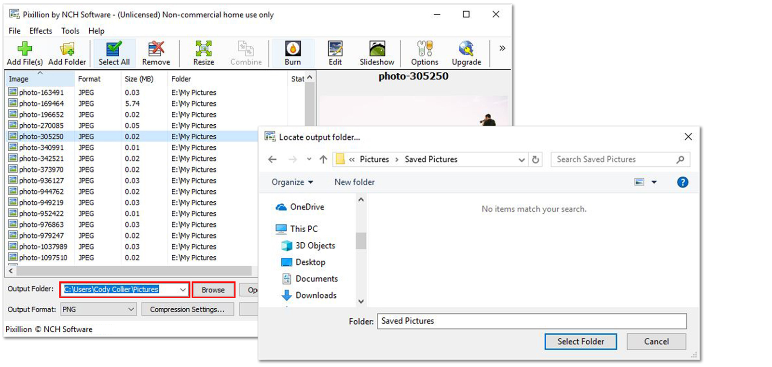Click the Add Folder toolbar icon
The height and width of the screenshot is (367, 772).
[x=67, y=53]
